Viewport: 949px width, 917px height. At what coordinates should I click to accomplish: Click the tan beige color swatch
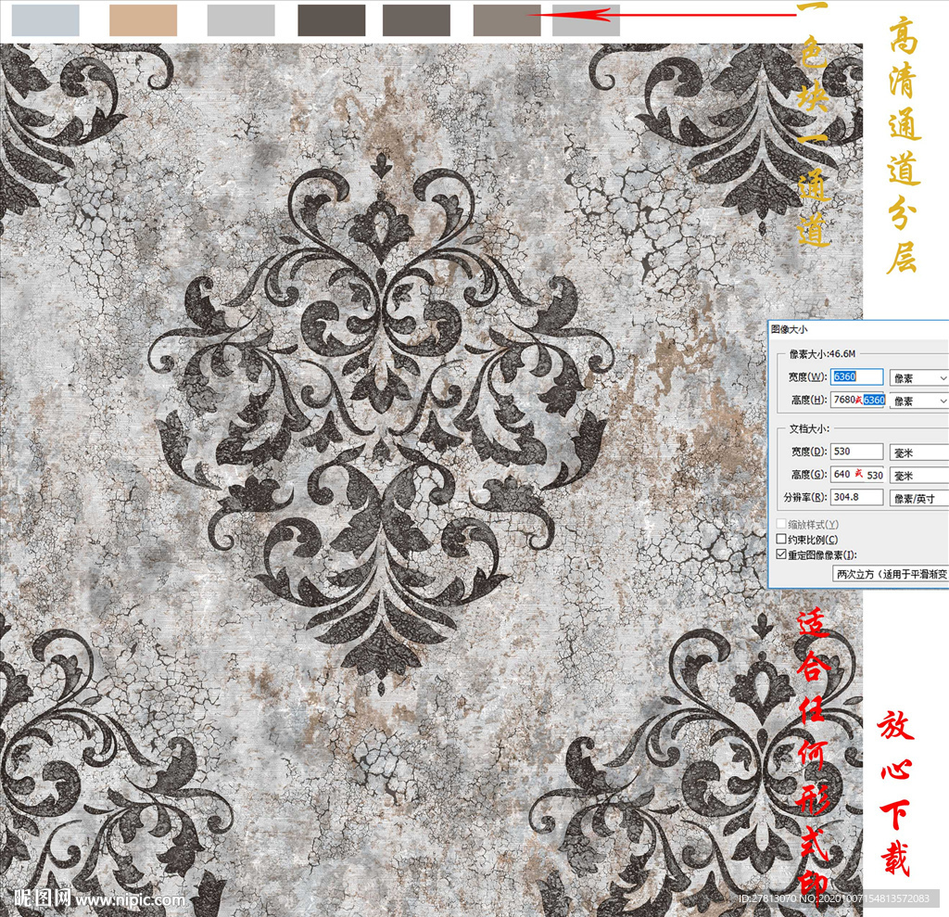coord(144,20)
